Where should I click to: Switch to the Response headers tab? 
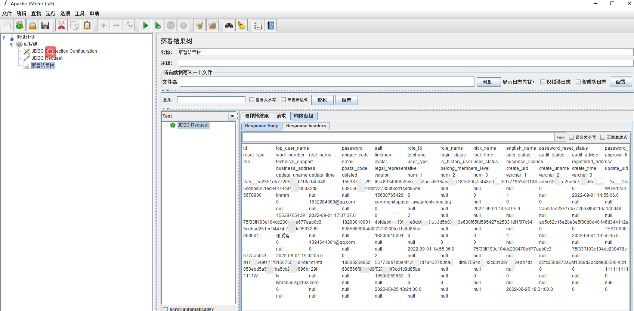(306, 126)
